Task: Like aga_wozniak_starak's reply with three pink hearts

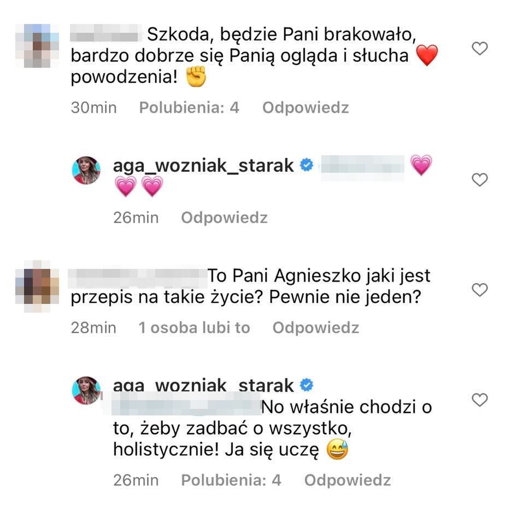Action: (479, 180)
